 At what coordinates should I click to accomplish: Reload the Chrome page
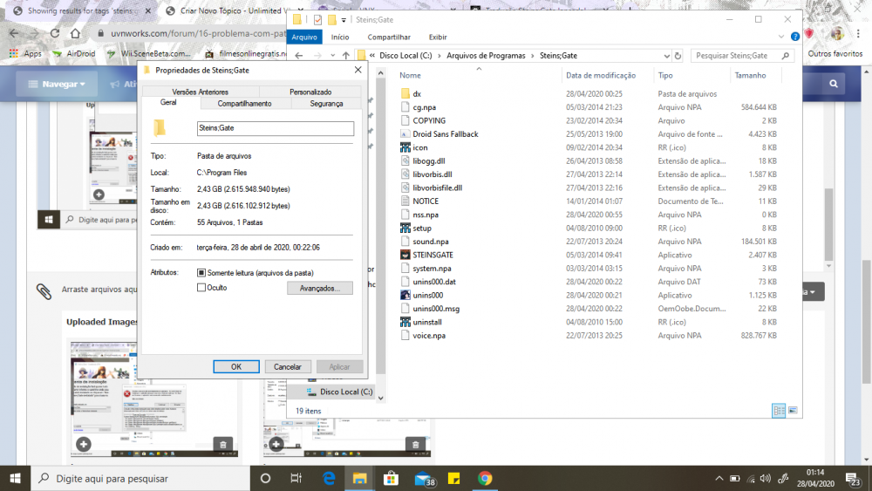point(54,33)
